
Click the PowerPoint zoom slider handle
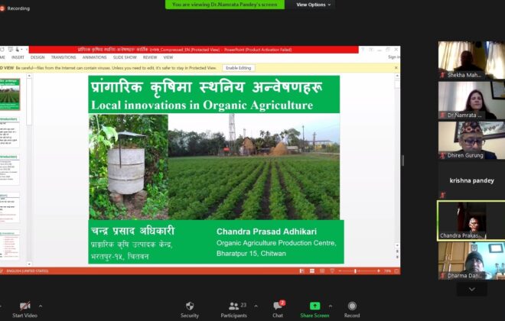pos(356,271)
